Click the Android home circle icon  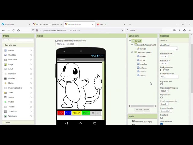point(81,123)
